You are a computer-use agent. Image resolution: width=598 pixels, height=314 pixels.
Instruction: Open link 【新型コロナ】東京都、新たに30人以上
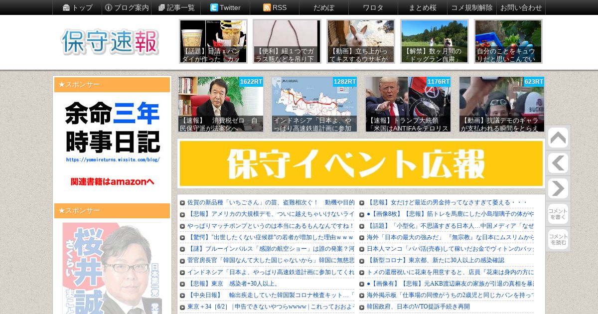pos(436,260)
